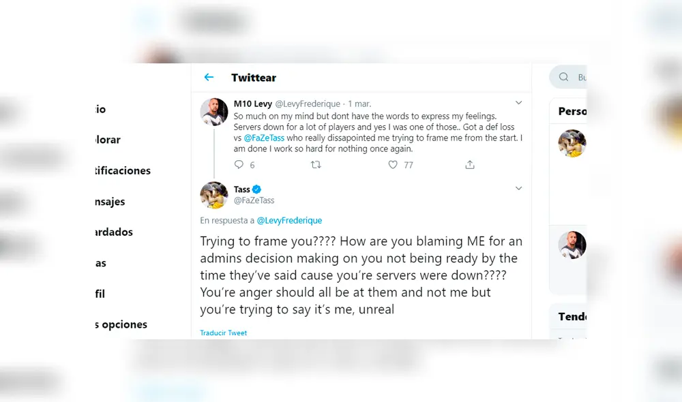682x402 pixels.
Task: Expand the M10 Levy tweet options chevron
Action: tap(518, 103)
